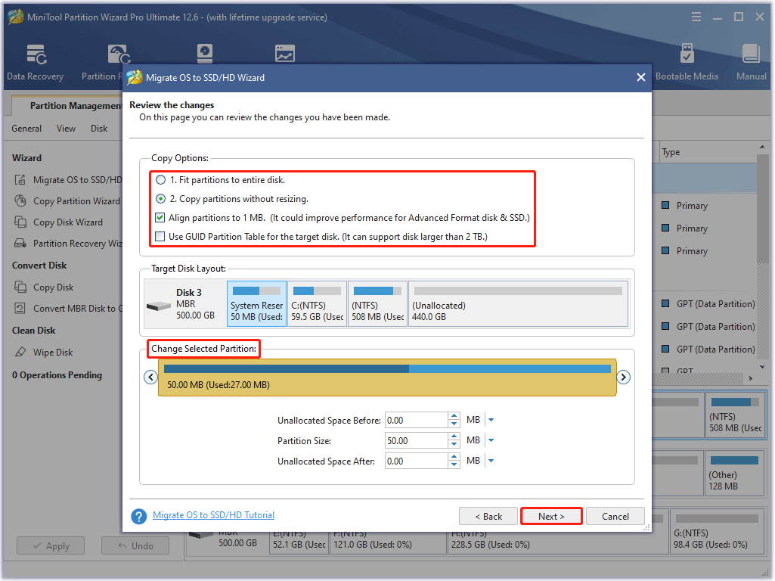Select the (NTFS) 508 MB block in Target Disk Layout
This screenshot has height=581, width=775.
(x=377, y=303)
